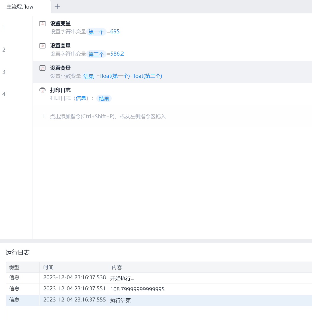The height and width of the screenshot is (320, 312).
Task: Select the 第一个 variable tag in step 1
Action: click(x=96, y=32)
